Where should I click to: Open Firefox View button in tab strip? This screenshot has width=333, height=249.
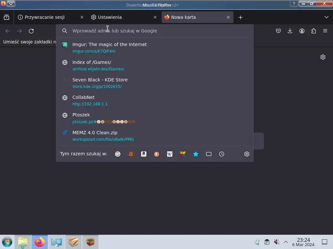[7, 17]
